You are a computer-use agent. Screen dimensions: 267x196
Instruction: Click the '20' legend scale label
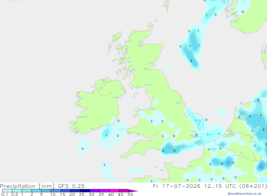pos(72,194)
